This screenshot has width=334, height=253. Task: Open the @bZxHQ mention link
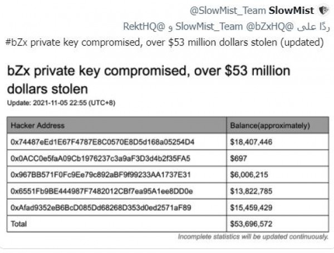coord(269,27)
